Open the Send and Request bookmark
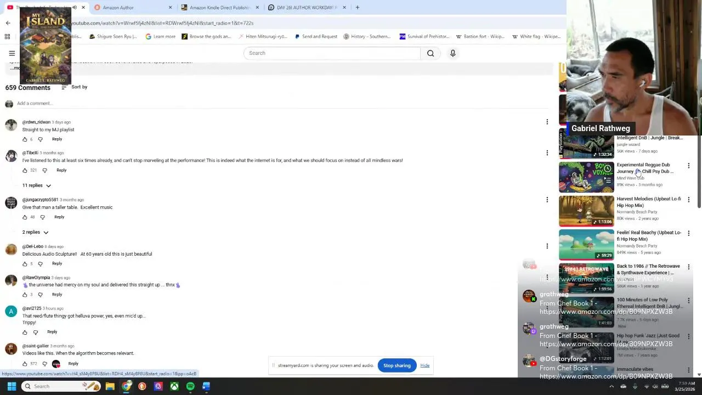 (315, 37)
